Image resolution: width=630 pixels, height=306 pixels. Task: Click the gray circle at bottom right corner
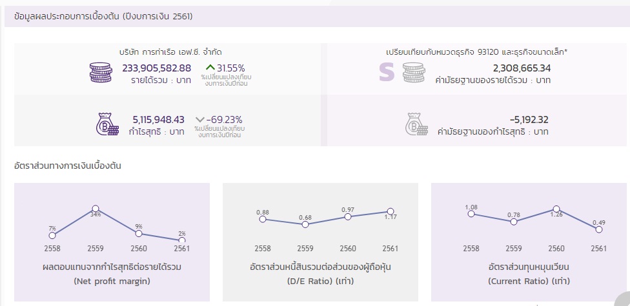point(623,299)
